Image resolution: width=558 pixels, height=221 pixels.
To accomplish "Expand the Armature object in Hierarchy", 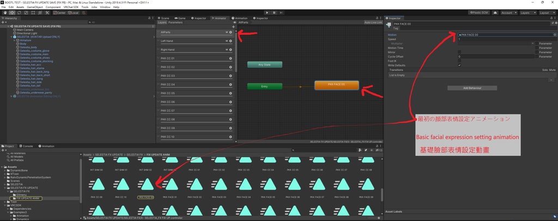I will [15, 40].
